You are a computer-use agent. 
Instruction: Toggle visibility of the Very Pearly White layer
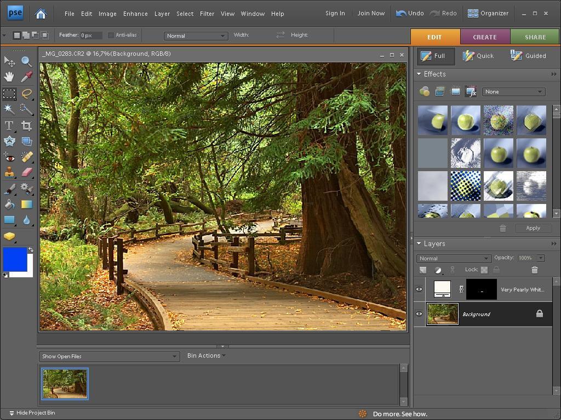[x=419, y=289]
